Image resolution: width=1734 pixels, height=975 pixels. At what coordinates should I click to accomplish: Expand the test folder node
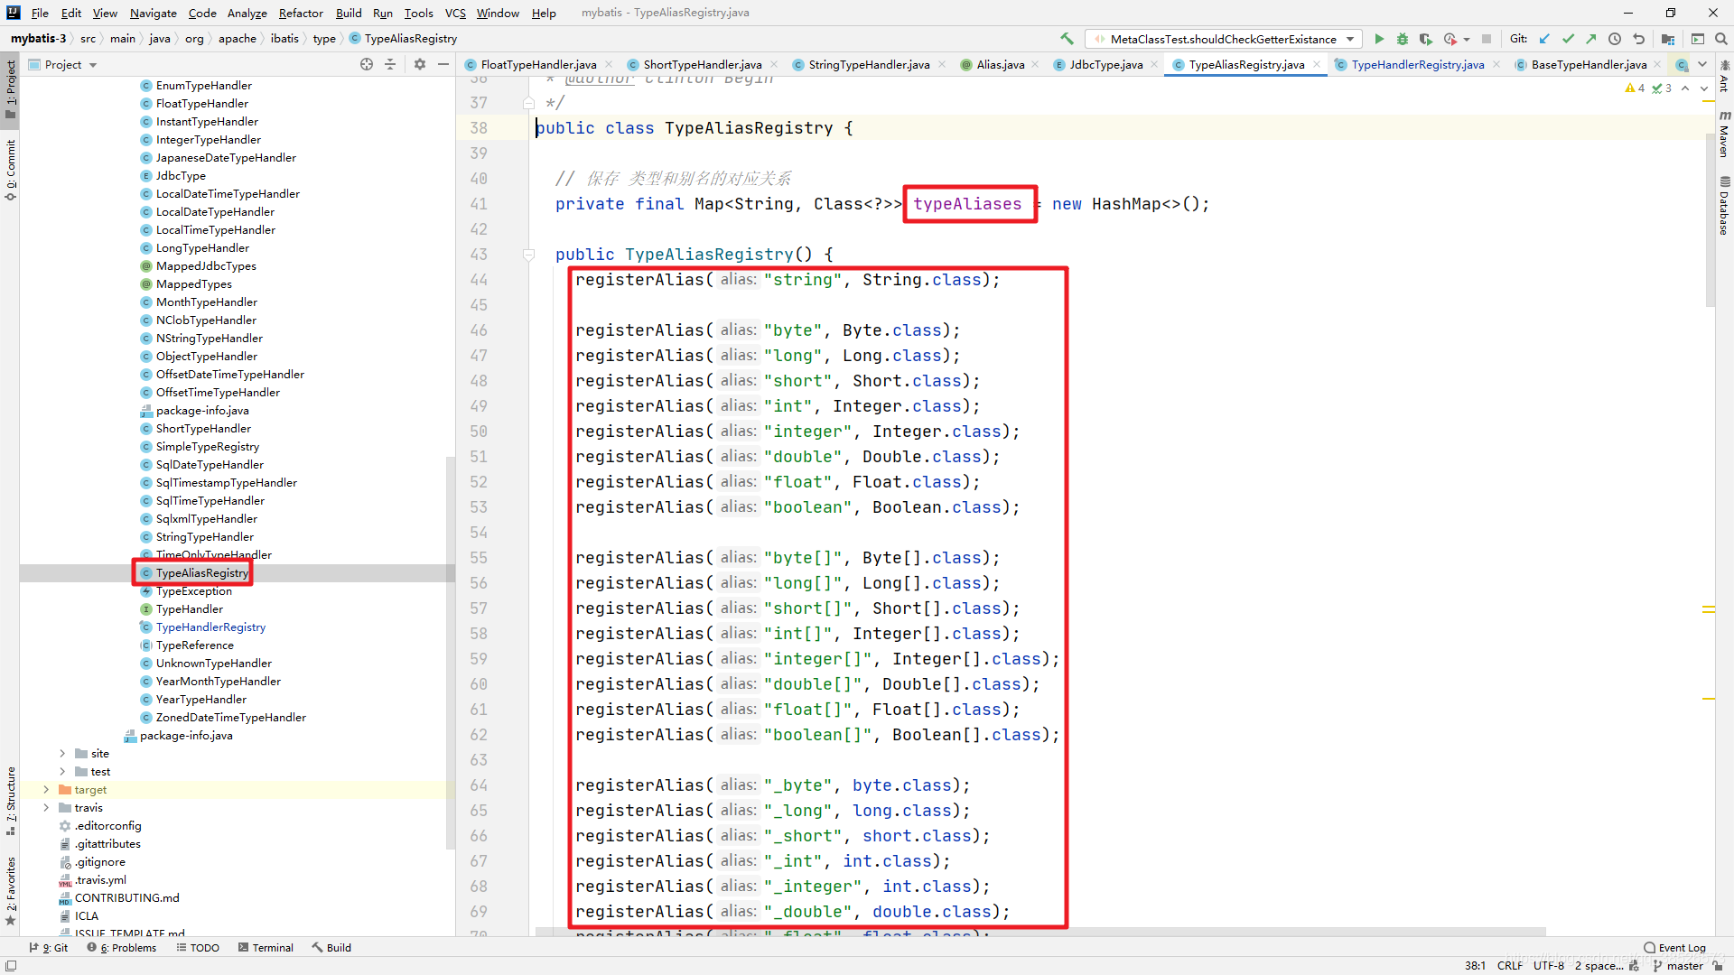[x=62, y=772]
